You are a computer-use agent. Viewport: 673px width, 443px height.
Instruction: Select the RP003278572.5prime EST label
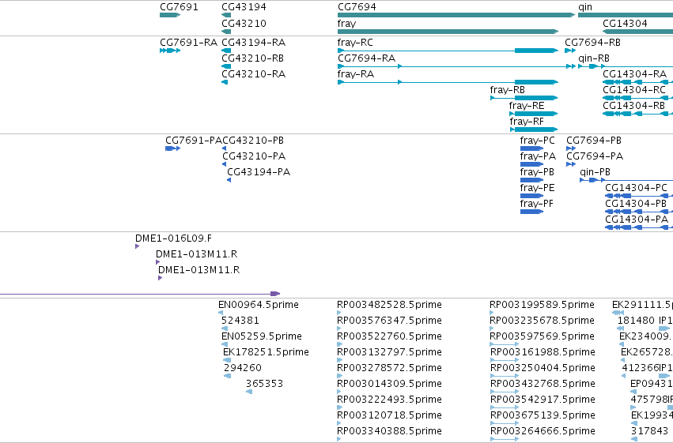[389, 368]
